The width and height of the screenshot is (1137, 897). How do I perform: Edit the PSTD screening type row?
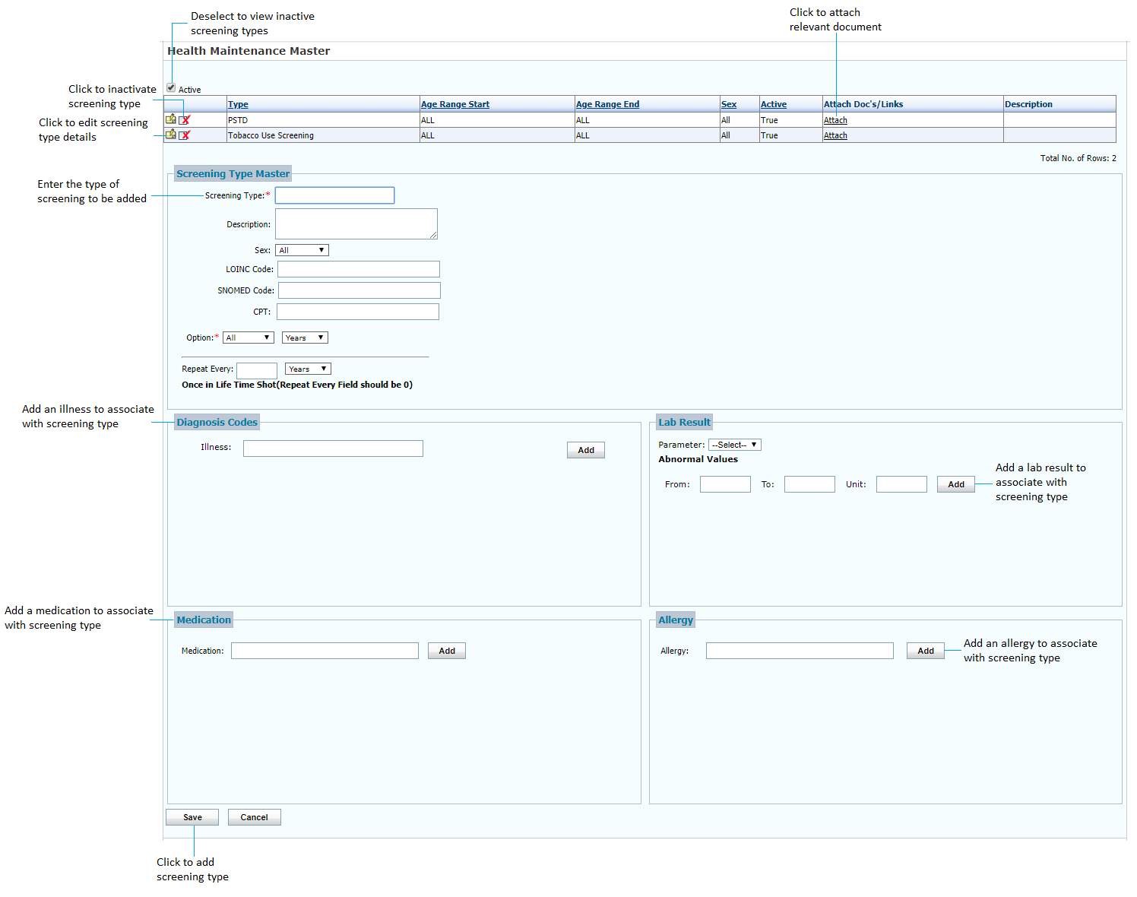click(171, 119)
